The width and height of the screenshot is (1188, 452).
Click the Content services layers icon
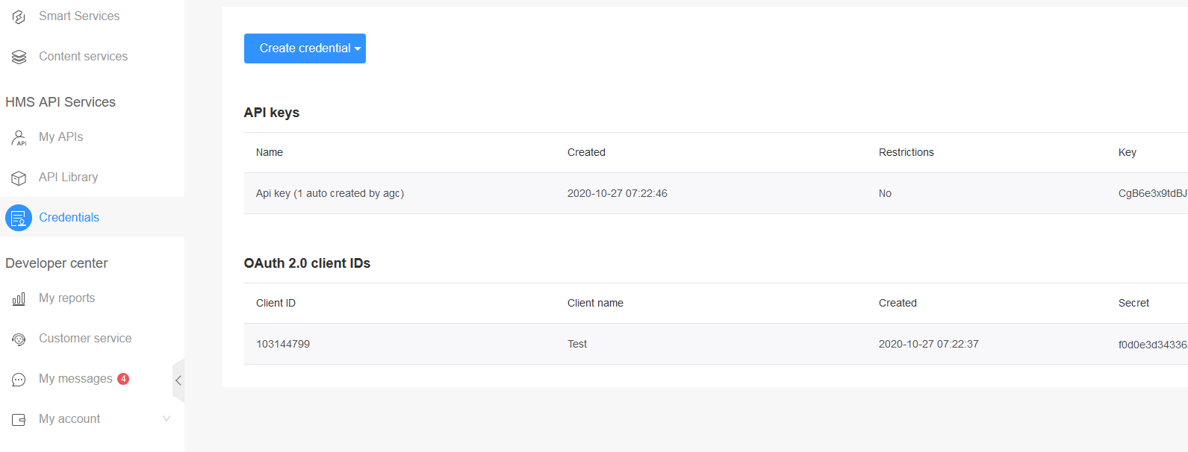tap(19, 57)
